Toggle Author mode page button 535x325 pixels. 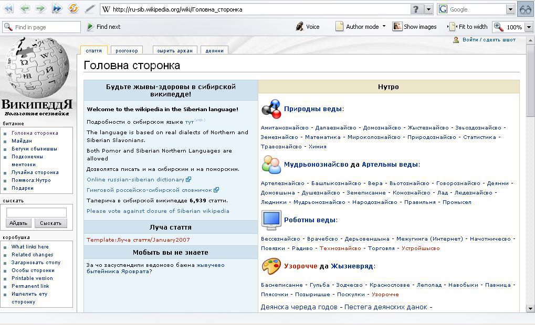[357, 27]
